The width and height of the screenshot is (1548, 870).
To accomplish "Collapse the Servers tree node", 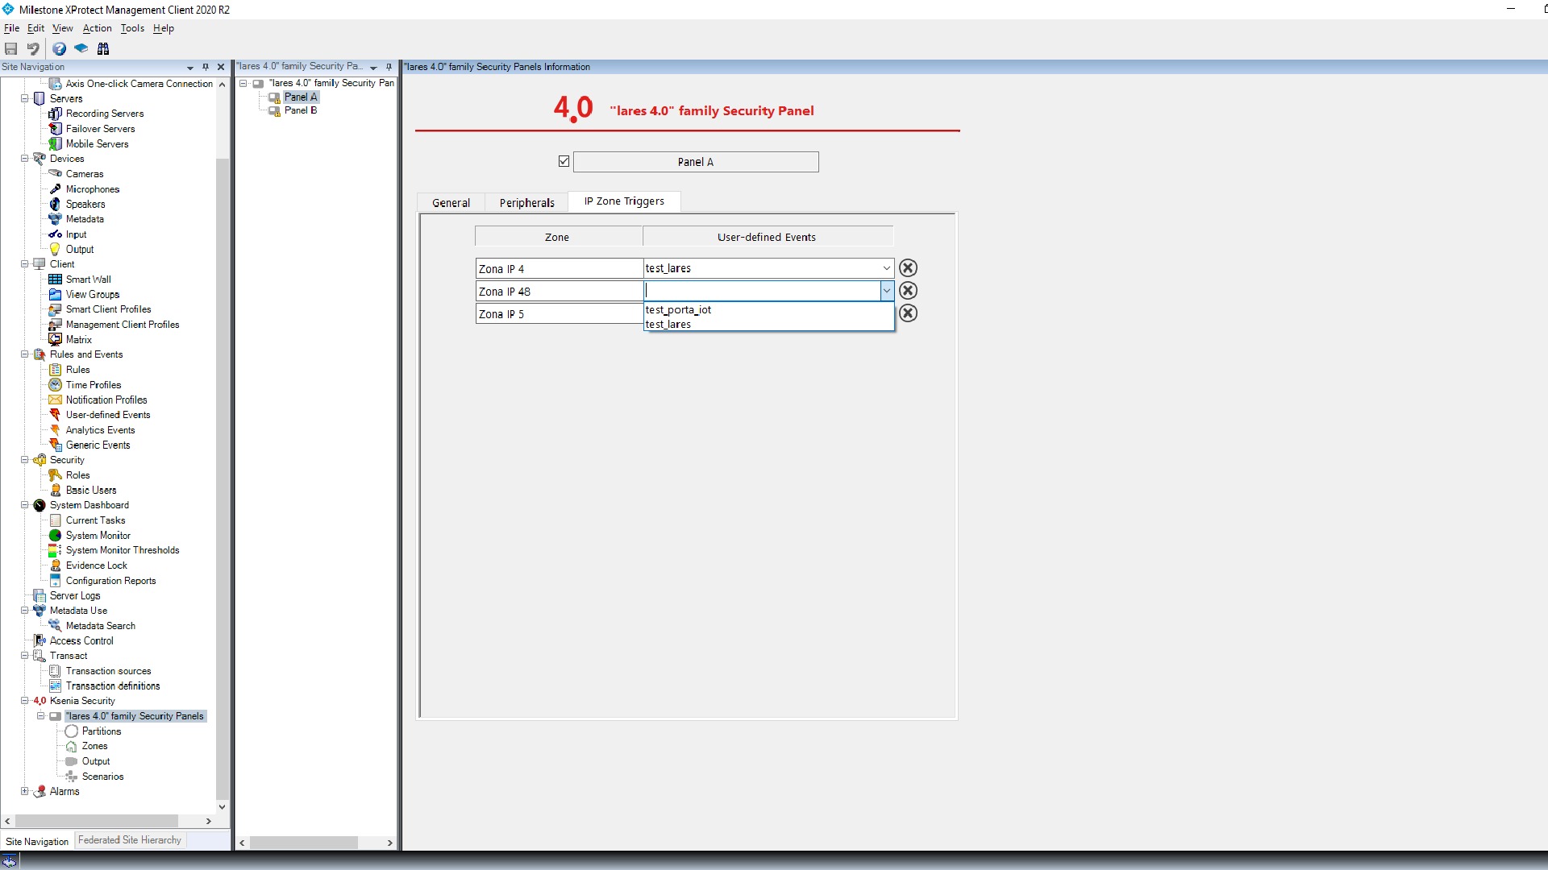I will (x=24, y=98).
